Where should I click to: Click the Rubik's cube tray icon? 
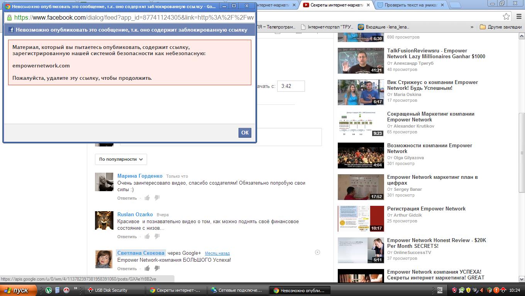[489, 290]
